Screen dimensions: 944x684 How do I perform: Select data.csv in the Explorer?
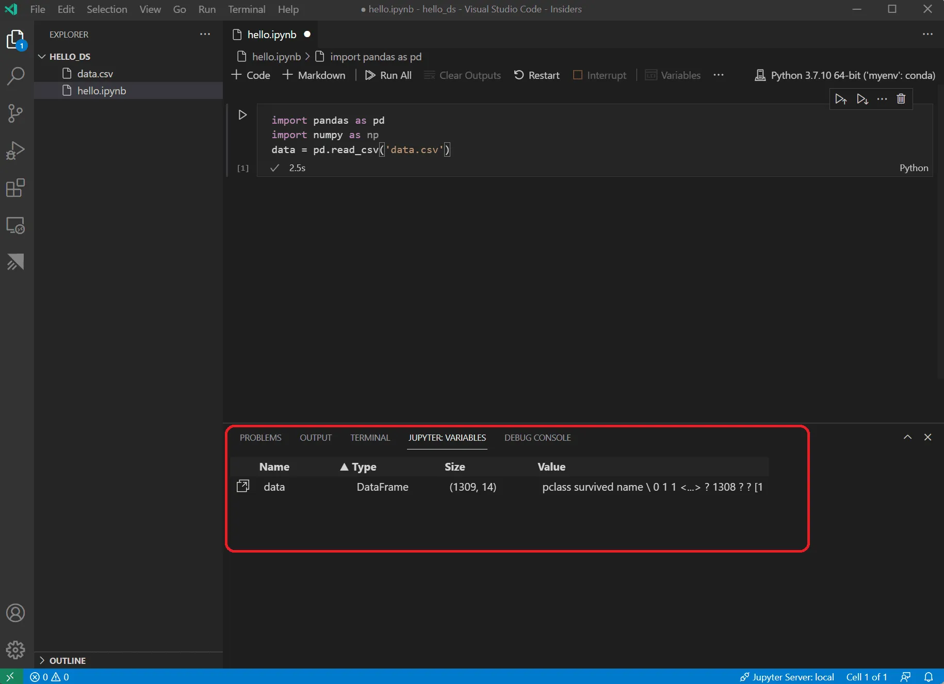[x=95, y=73]
